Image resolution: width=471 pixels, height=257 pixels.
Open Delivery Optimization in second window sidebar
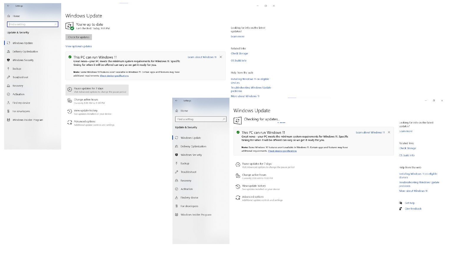coord(193,146)
